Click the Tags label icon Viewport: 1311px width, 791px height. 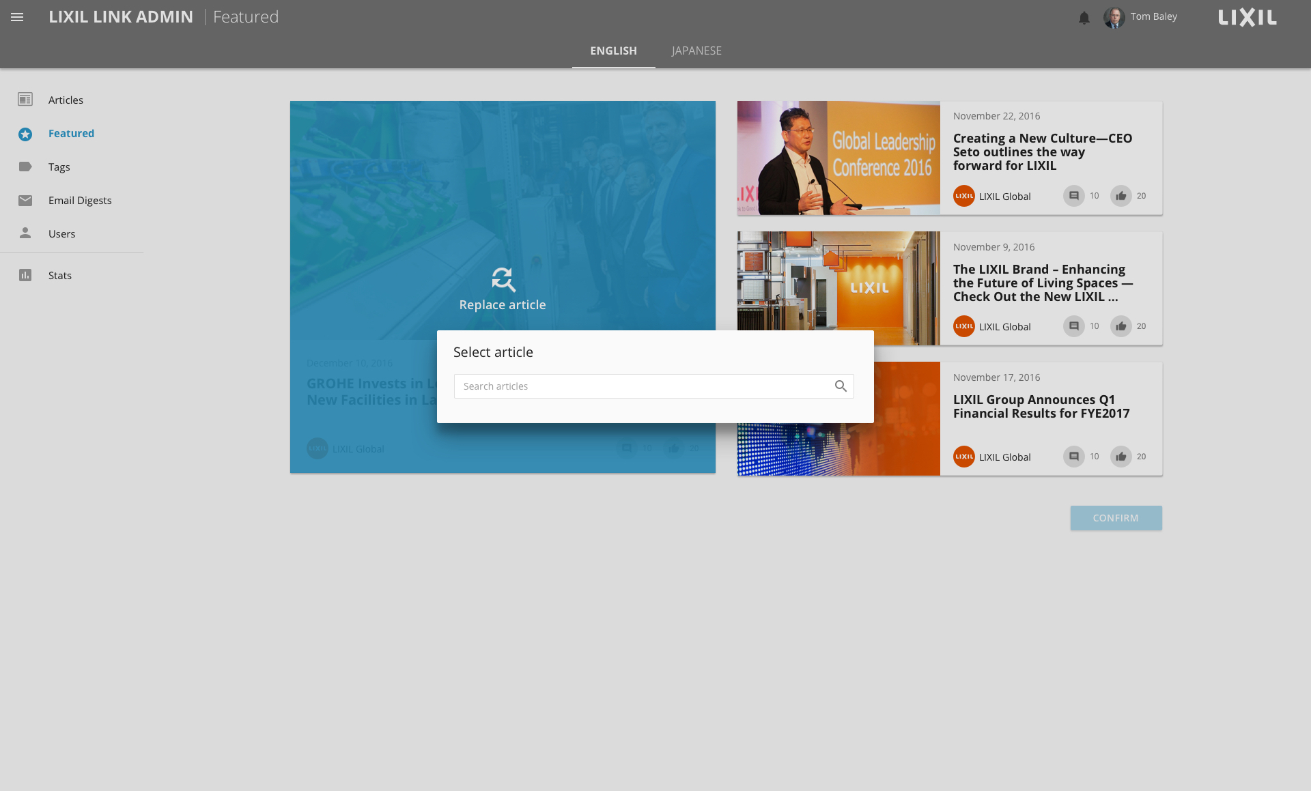pos(25,167)
